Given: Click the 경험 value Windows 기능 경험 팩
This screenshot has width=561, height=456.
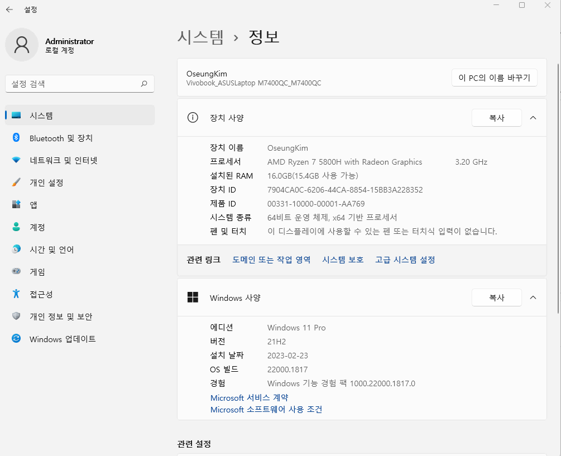Looking at the screenshot, I should point(341,383).
